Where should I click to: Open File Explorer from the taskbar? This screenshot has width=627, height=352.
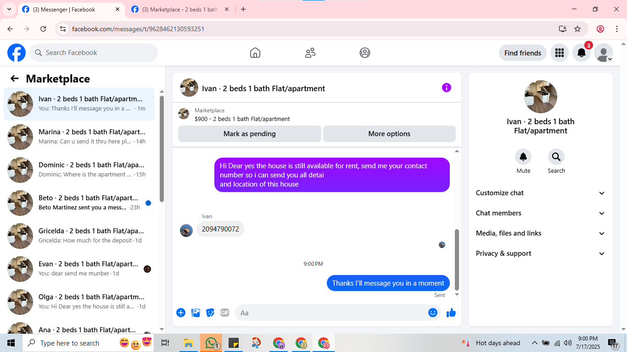click(188, 343)
